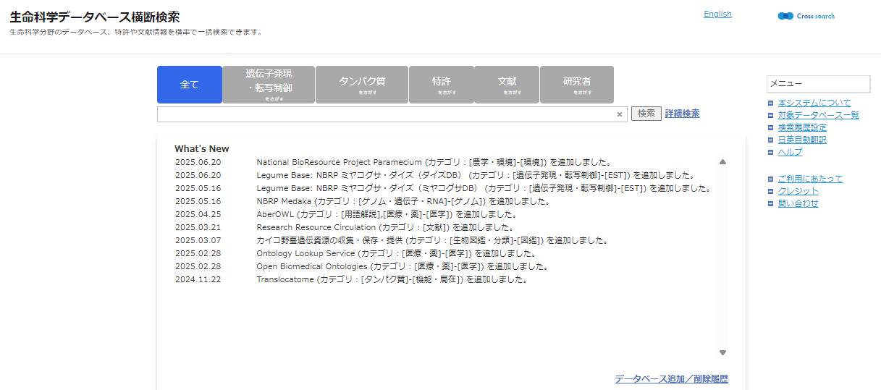Open the 対象データベース一覧 link
The image size is (881, 390).
[818, 115]
